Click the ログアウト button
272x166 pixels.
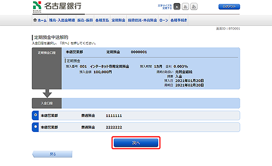[229, 7]
